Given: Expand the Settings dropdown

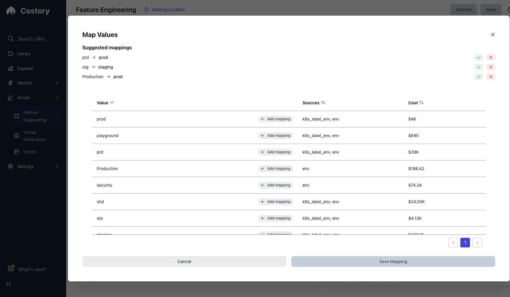Looking at the screenshot, I should click(57, 166).
